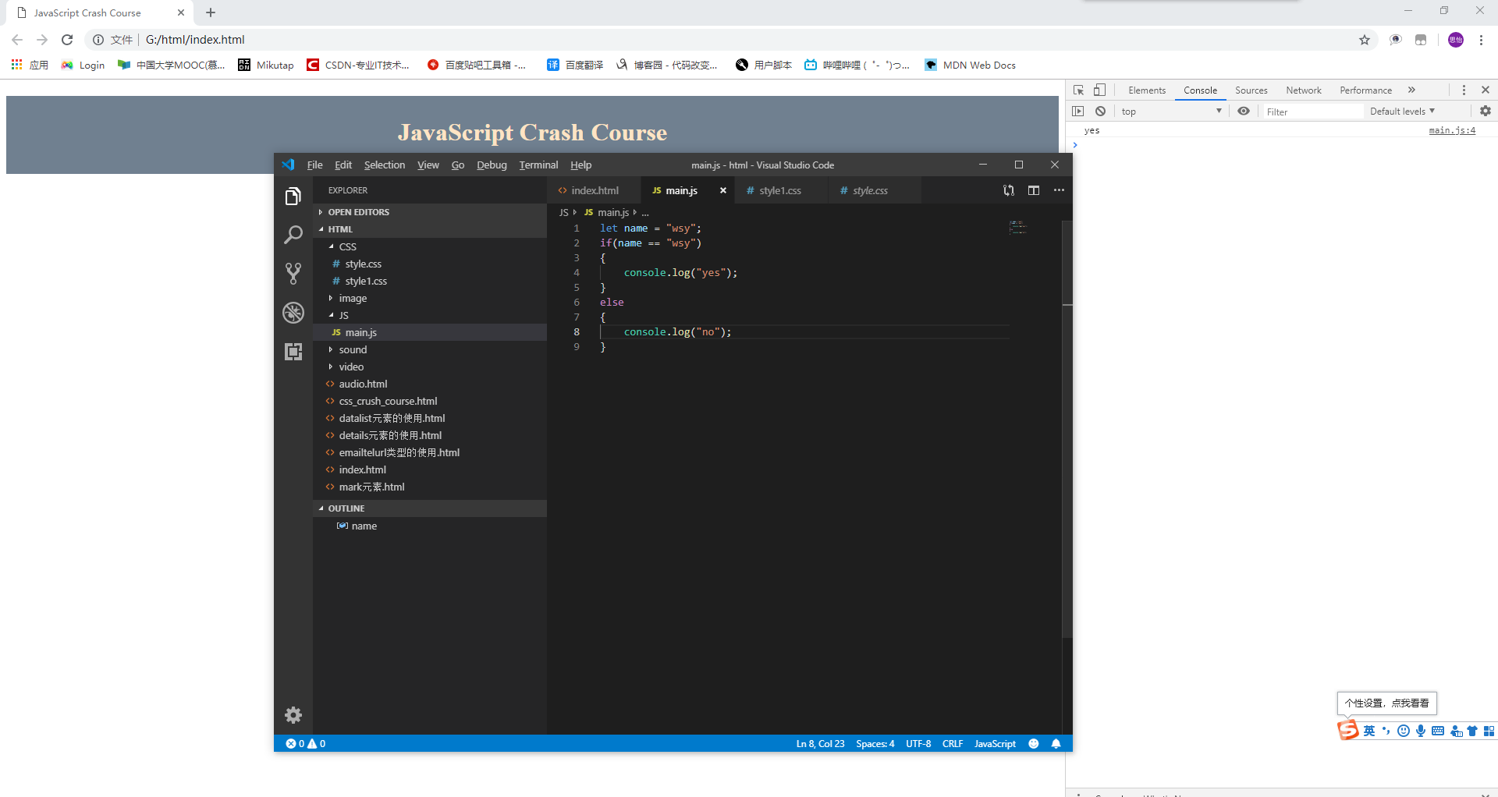Toggle Sogou voice input microphone

point(1421,731)
